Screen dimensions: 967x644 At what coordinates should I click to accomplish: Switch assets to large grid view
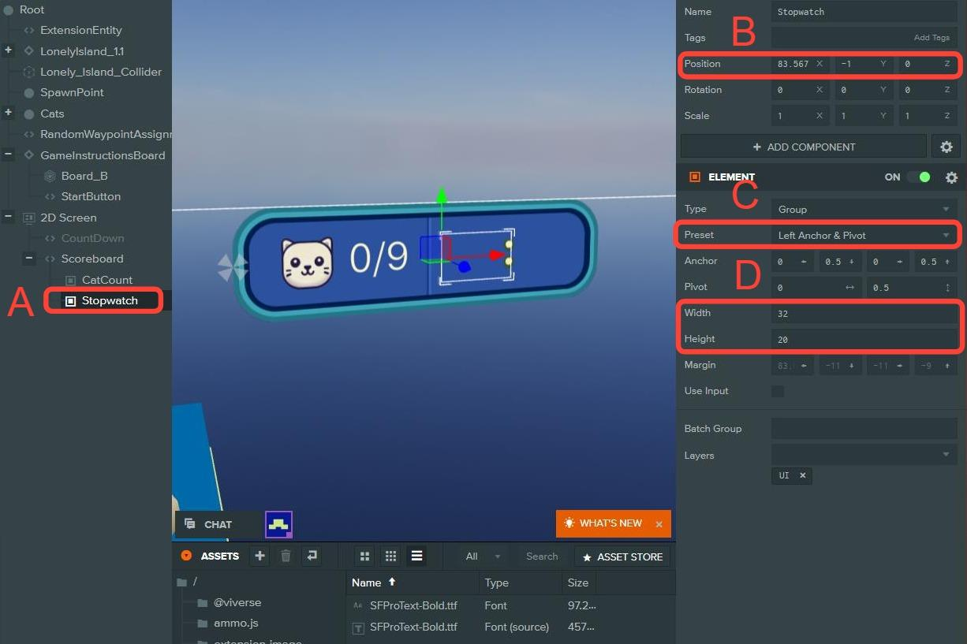(x=364, y=557)
